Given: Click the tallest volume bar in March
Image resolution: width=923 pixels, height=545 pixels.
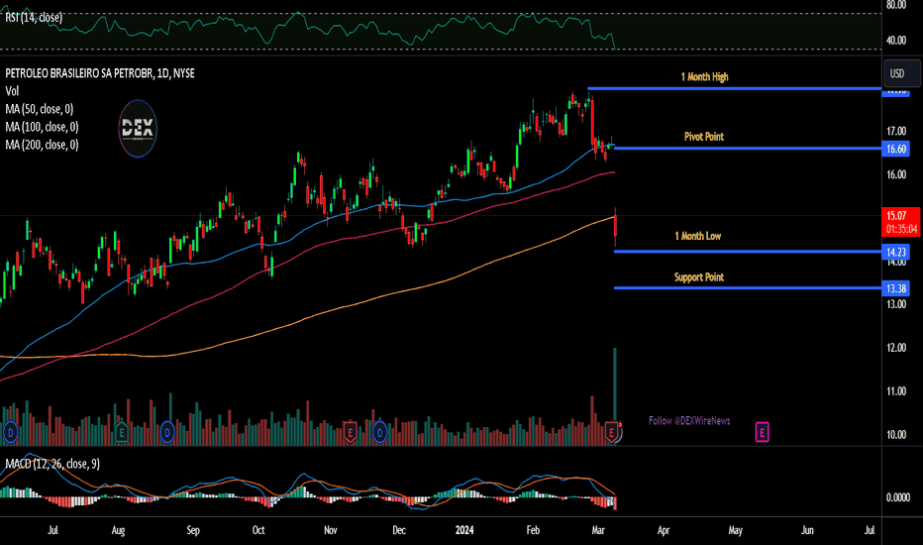Looking at the screenshot, I should pos(615,396).
